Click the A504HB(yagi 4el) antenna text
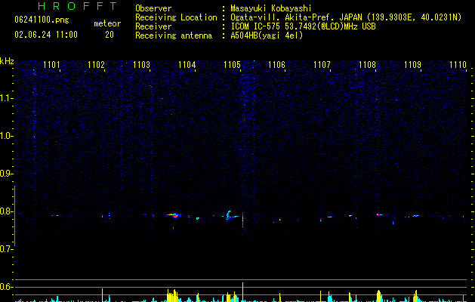The height and width of the screenshot is (302, 475). pos(267,35)
